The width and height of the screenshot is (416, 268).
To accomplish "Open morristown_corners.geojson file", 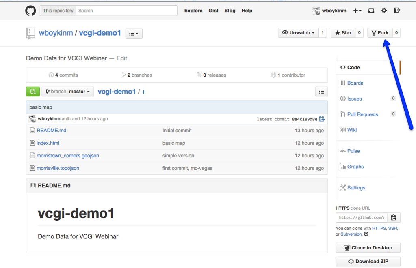I will [68, 156].
